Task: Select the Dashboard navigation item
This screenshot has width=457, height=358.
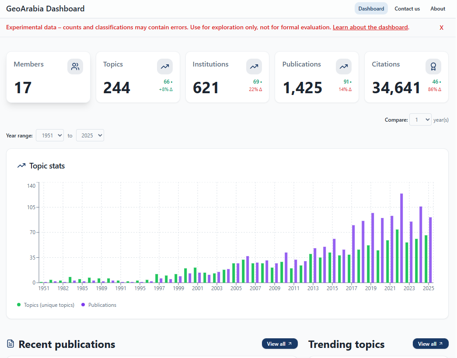Action: (371, 8)
